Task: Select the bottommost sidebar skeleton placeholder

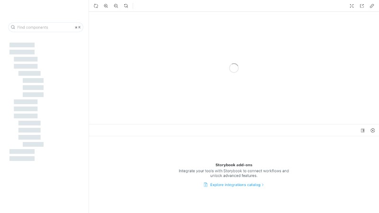Action: (22, 159)
